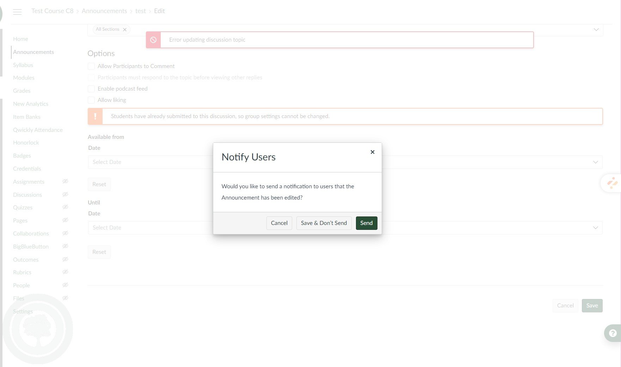
Task: Check Participants must respond before viewing replies
Action: pyautogui.click(x=91, y=78)
